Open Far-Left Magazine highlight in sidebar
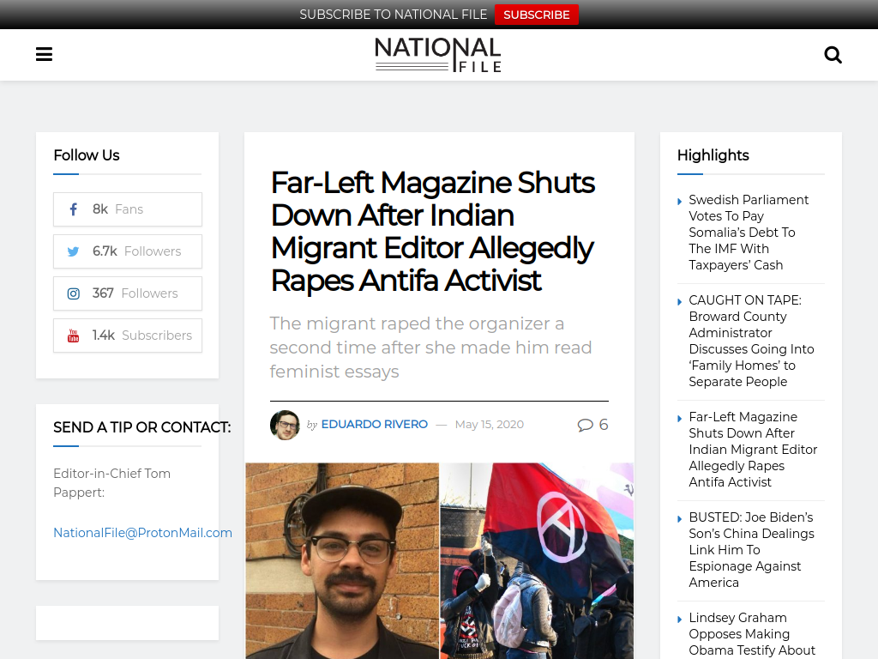 [x=753, y=450]
